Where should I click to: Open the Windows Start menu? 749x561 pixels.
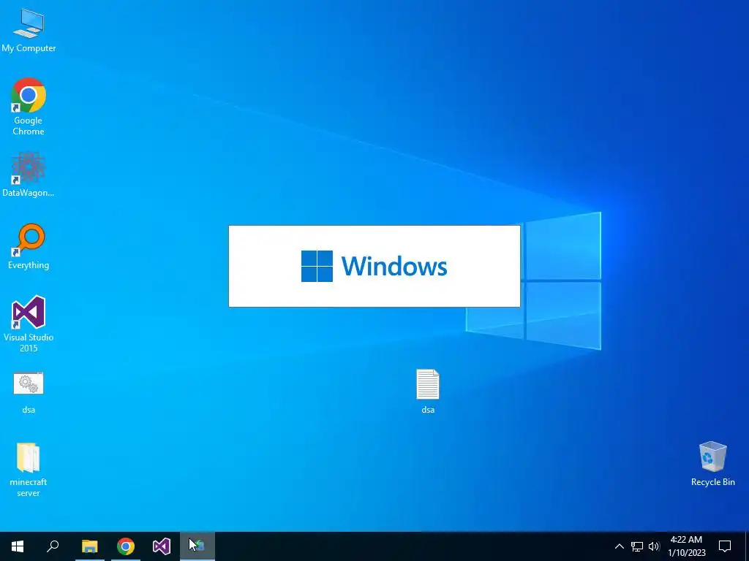[x=18, y=546]
